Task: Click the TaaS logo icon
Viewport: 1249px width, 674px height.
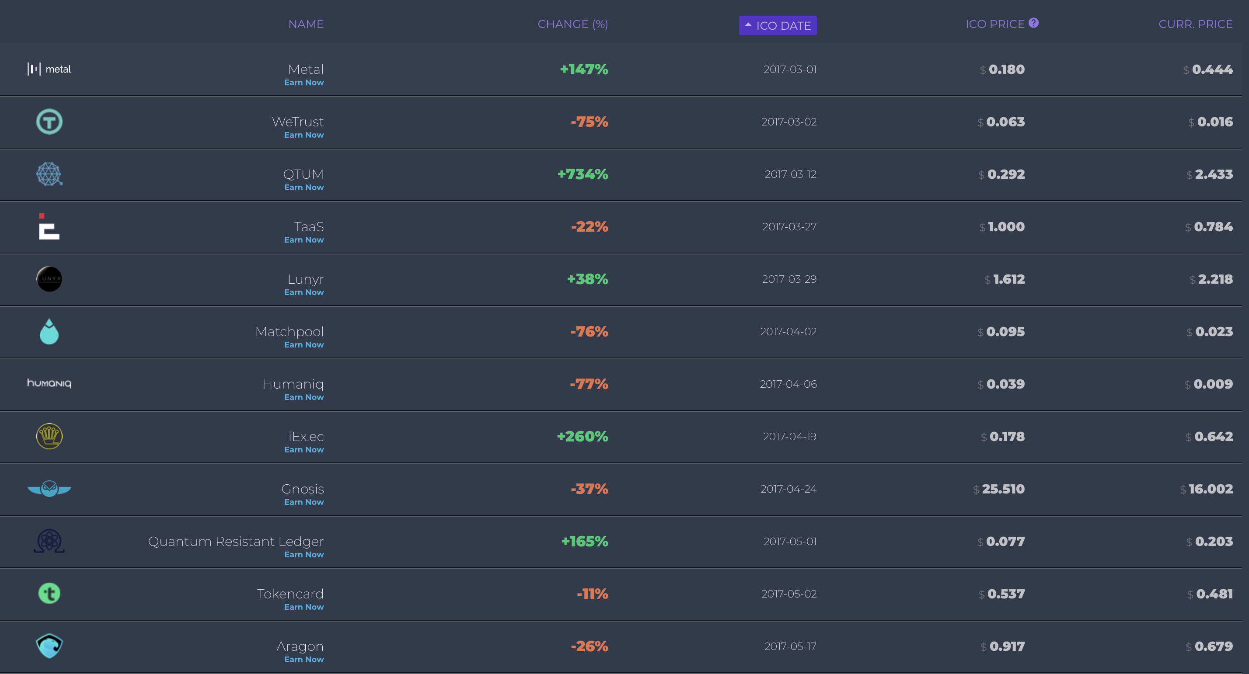Action: [x=49, y=227]
